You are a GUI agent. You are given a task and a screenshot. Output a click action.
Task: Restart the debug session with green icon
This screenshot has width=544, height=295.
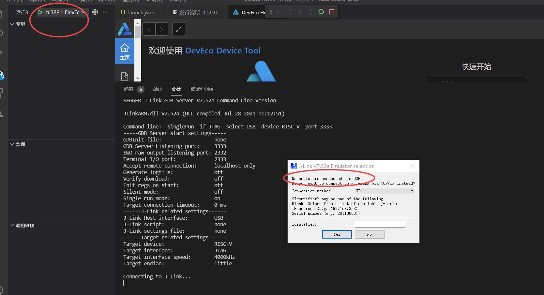[321, 12]
